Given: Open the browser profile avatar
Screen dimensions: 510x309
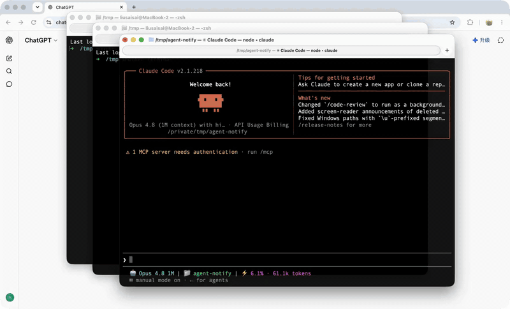Looking at the screenshot, I should tap(489, 22).
